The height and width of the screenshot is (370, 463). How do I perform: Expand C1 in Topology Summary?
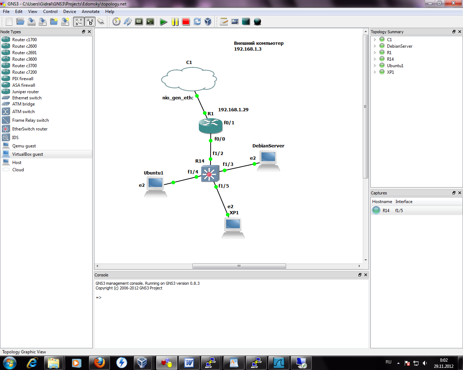coord(375,40)
